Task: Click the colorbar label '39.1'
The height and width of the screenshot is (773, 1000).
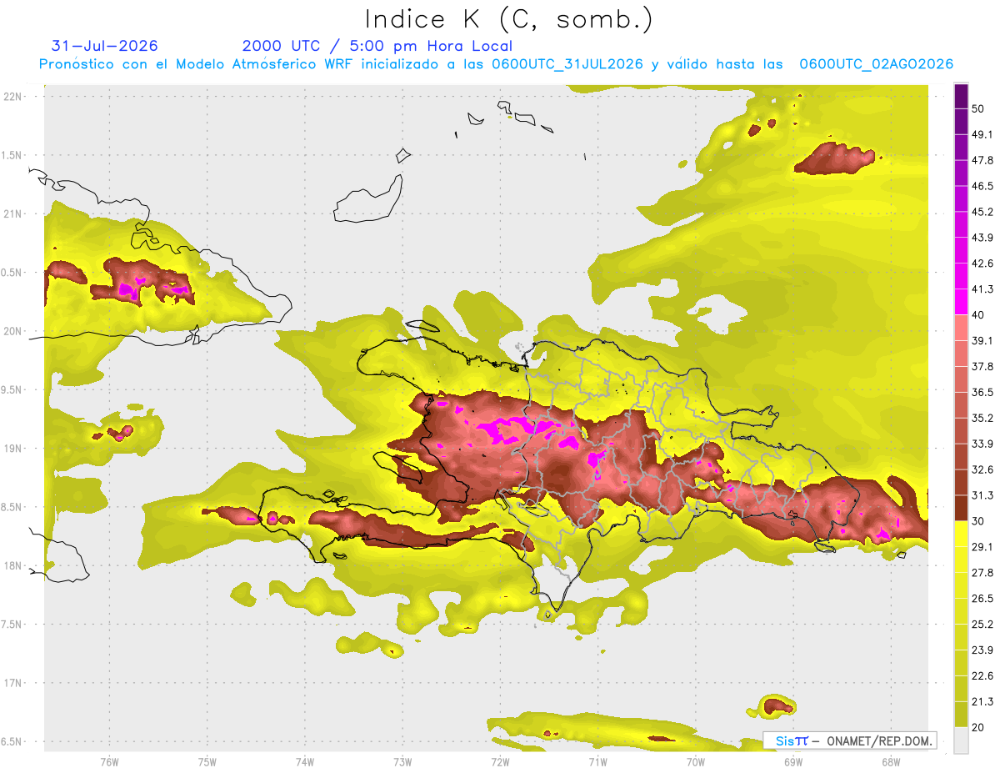Action: pos(982,340)
